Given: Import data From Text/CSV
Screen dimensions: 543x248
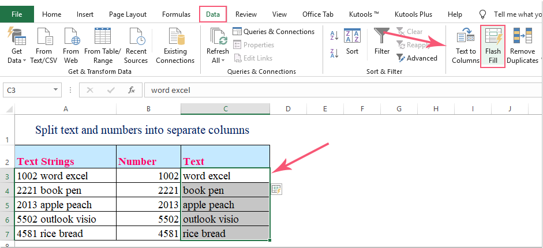Looking at the screenshot, I should (44, 46).
